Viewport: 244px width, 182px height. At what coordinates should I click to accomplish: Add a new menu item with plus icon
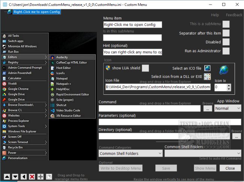coord(40,176)
